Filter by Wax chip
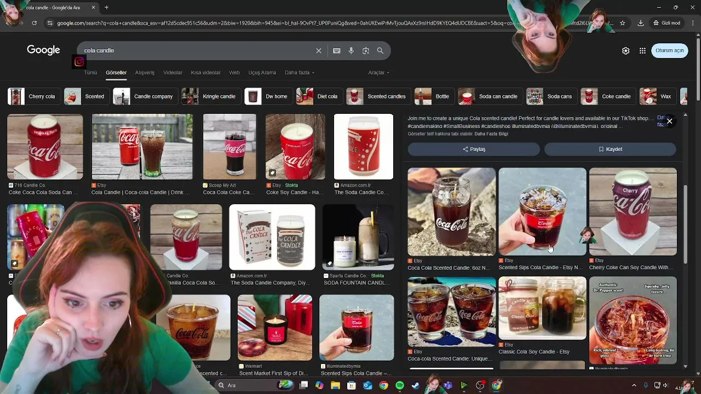Image resolution: width=701 pixels, height=394 pixels. point(658,96)
